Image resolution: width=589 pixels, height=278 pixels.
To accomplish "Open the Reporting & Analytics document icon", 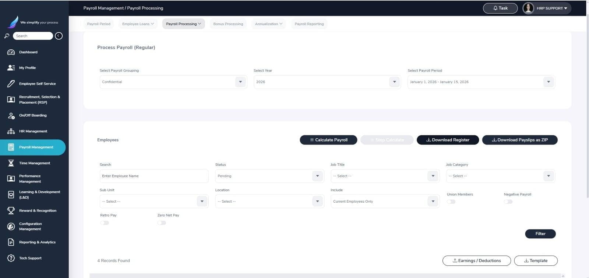I will tap(11, 242).
